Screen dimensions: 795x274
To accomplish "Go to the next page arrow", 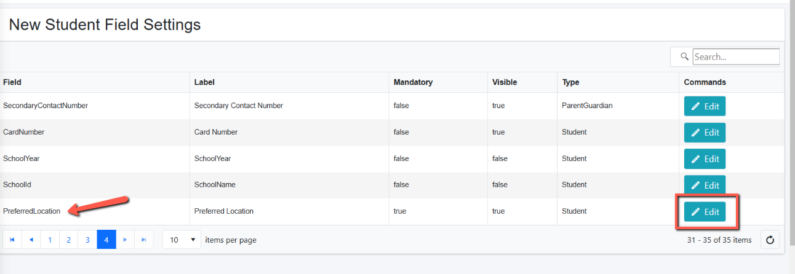I will (125, 240).
